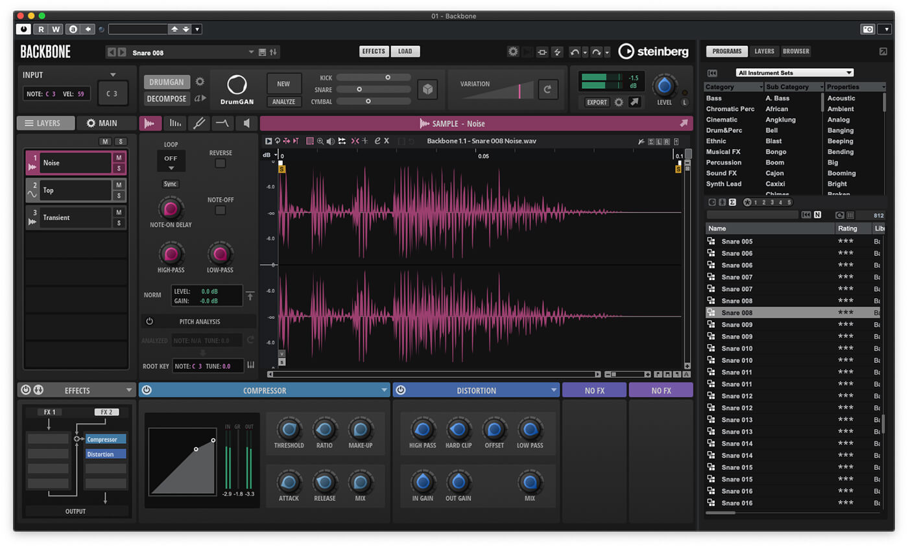Click the DrumGAN settings gear icon
The width and height of the screenshot is (908, 547).
point(200,82)
